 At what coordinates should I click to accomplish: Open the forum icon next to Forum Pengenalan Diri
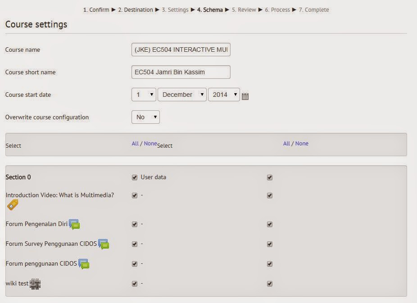pyautogui.click(x=75, y=224)
